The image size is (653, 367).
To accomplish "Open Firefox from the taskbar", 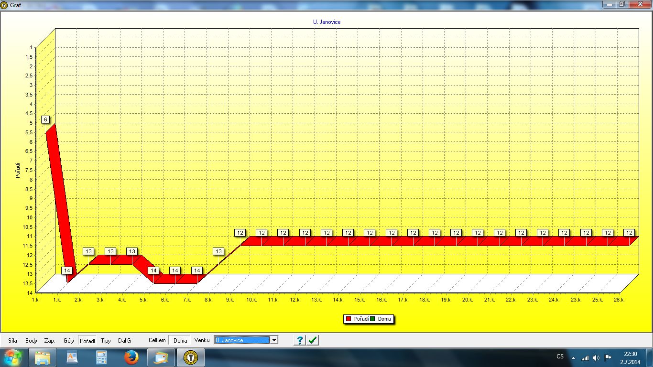I will [131, 357].
